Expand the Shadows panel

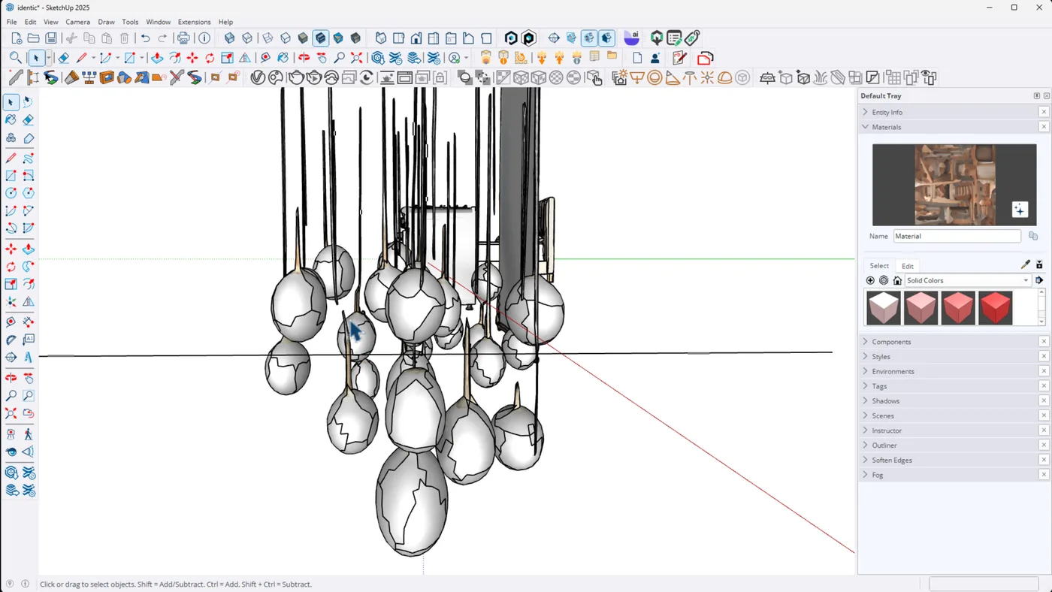tap(885, 400)
